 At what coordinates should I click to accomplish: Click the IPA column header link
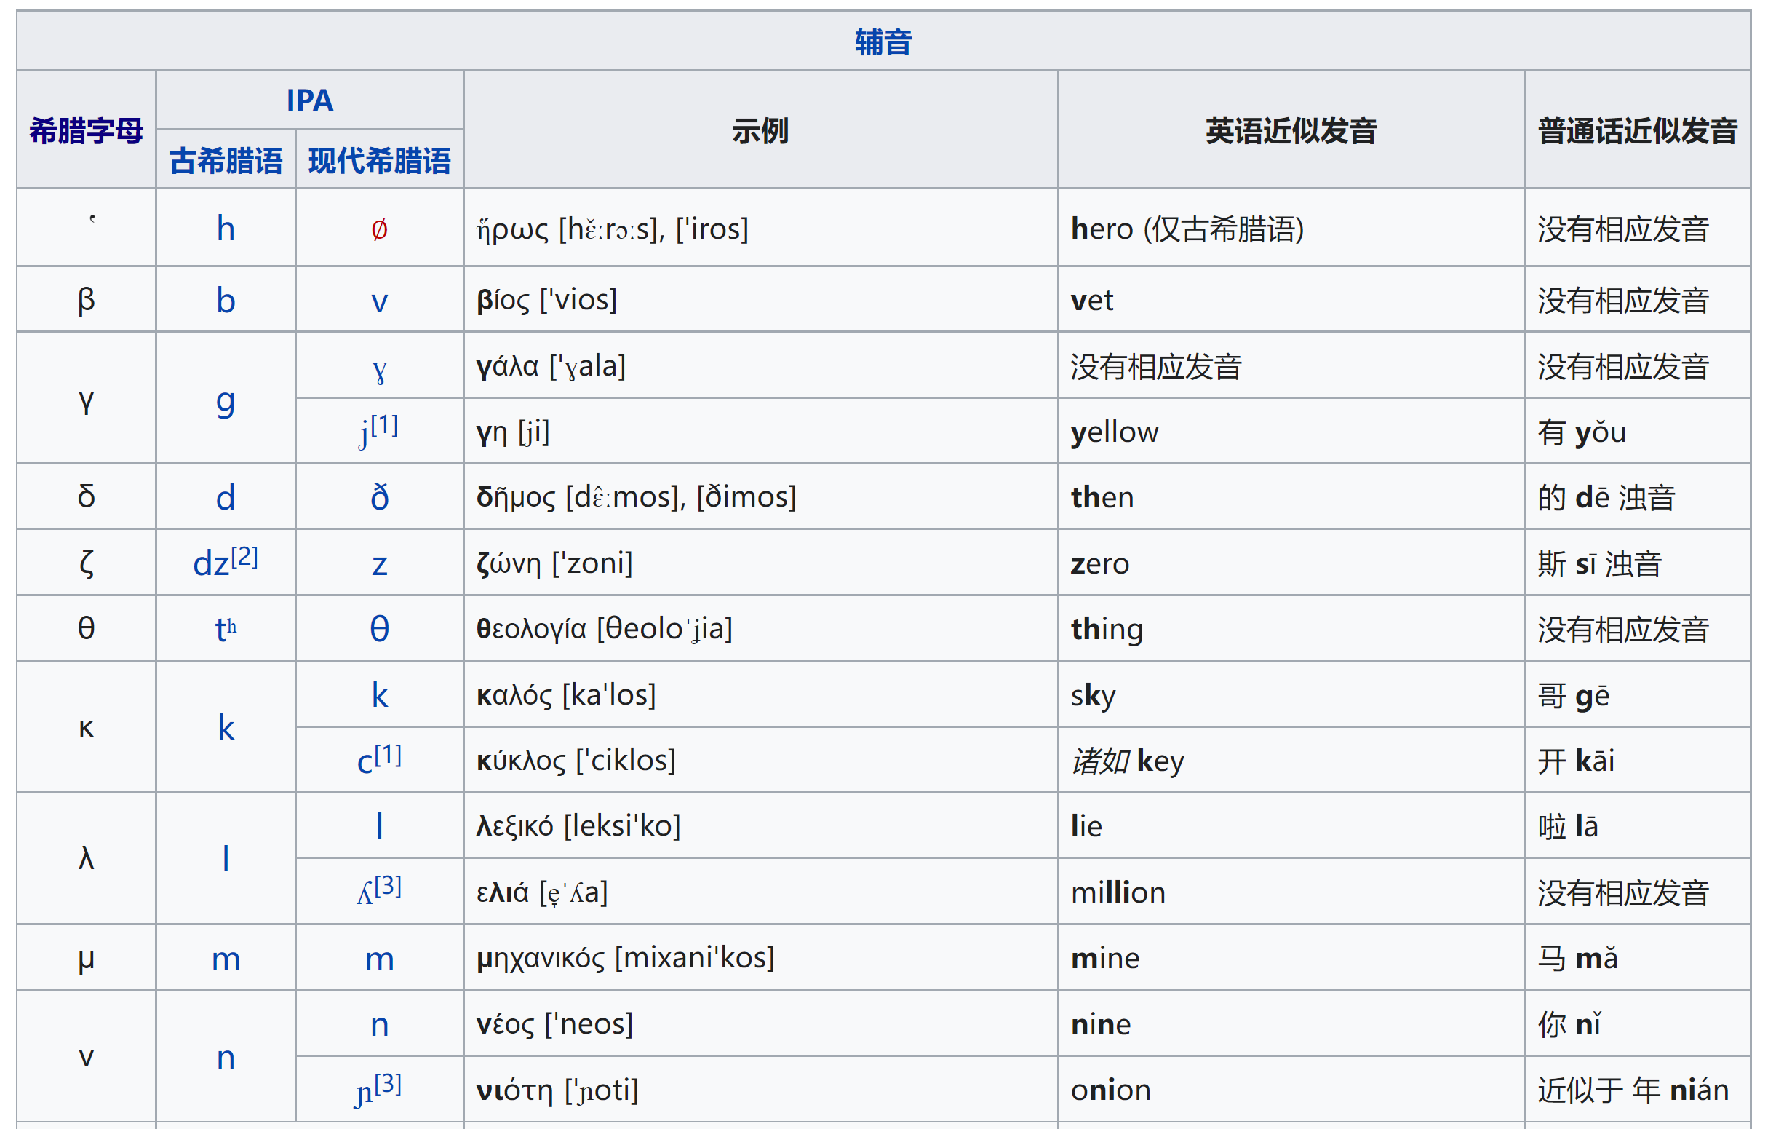(x=310, y=100)
